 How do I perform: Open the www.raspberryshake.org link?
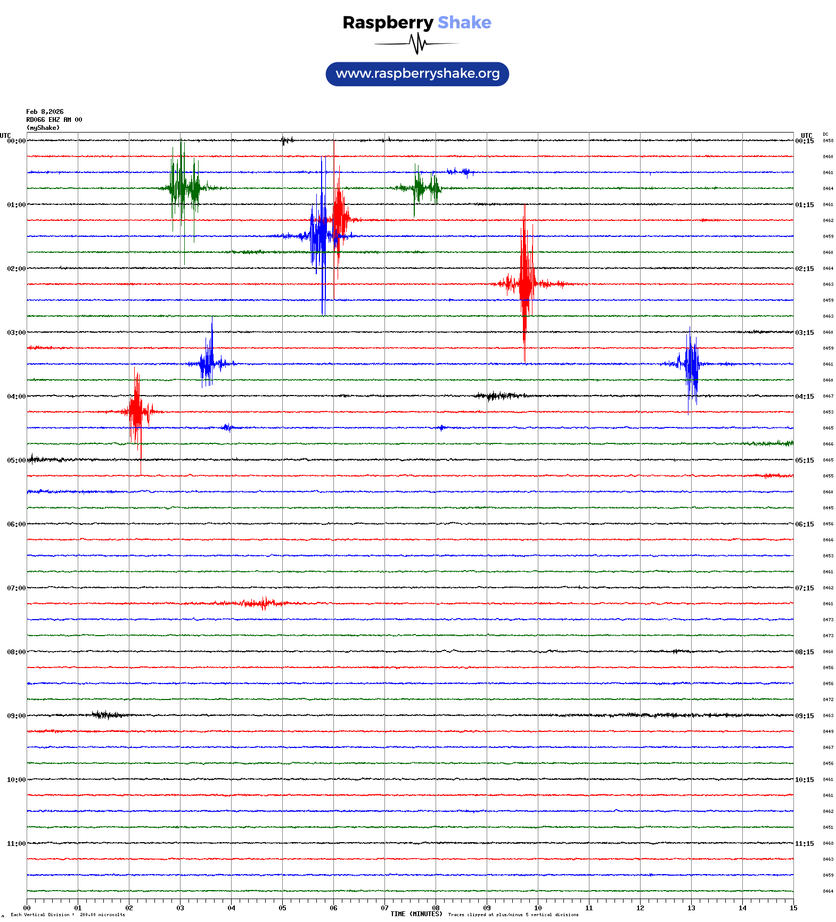click(x=417, y=74)
